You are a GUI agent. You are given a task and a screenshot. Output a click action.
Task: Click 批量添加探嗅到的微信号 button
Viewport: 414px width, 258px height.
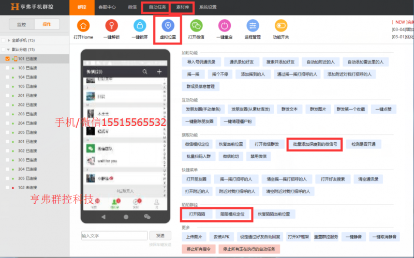click(315, 144)
